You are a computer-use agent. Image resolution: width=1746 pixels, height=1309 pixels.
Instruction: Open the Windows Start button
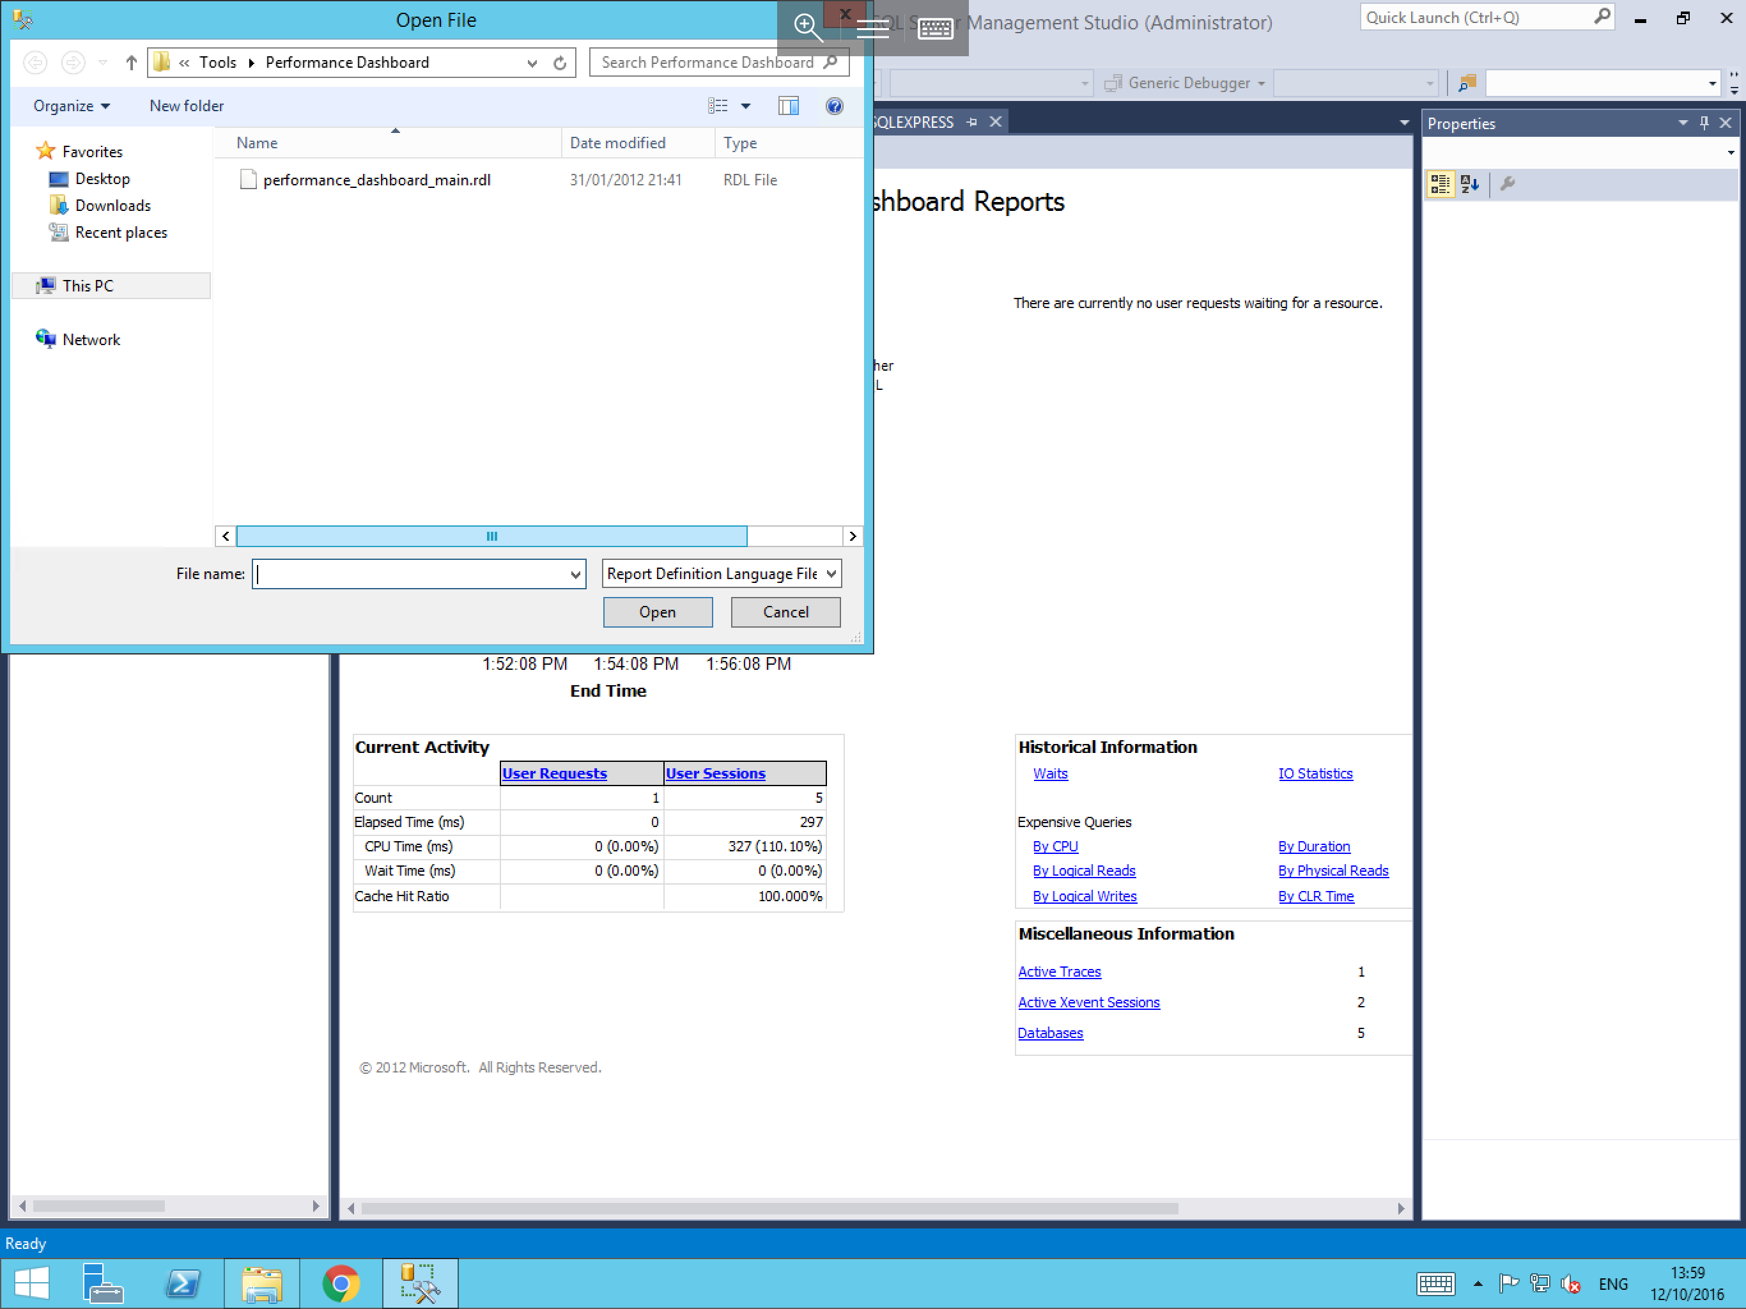[31, 1283]
